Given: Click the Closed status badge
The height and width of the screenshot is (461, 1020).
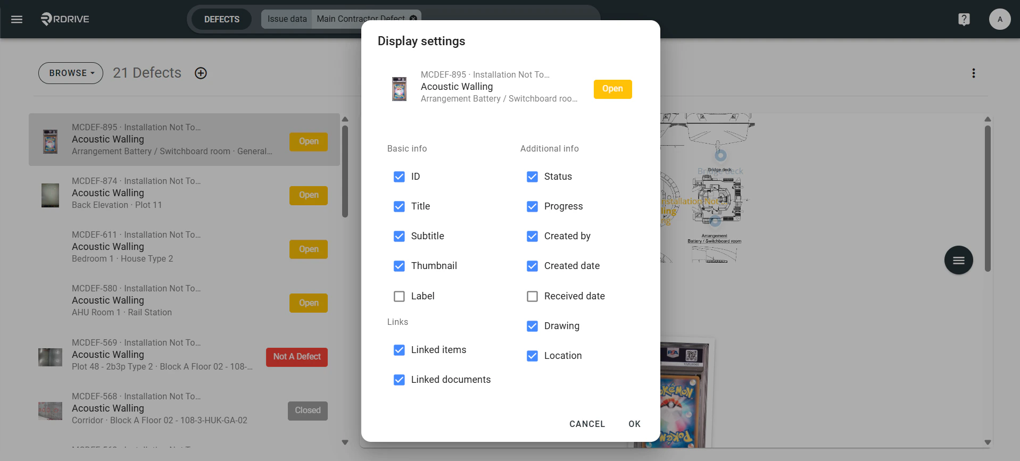Looking at the screenshot, I should (x=308, y=410).
